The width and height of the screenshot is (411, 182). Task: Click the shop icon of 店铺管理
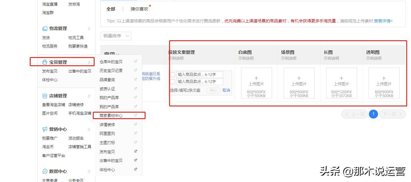pos(45,96)
